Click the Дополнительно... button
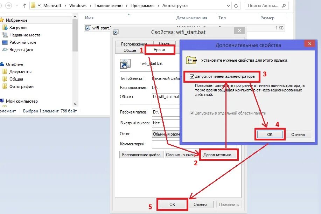 pos(219,155)
